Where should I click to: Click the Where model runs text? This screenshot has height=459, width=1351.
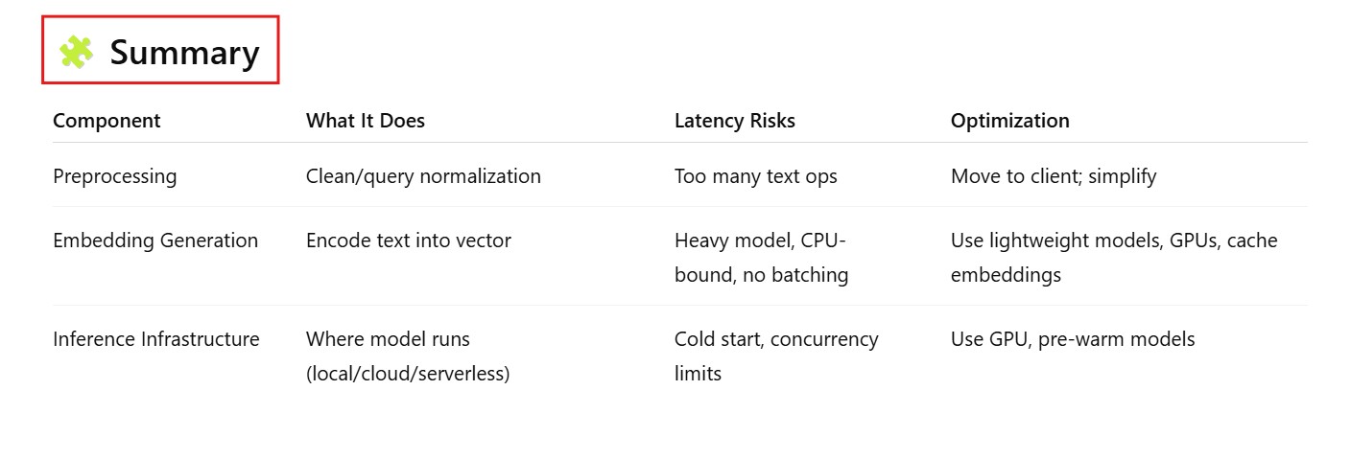388,339
